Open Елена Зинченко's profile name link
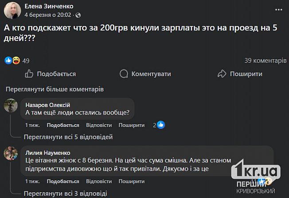The image size is (289, 198). 49,6
